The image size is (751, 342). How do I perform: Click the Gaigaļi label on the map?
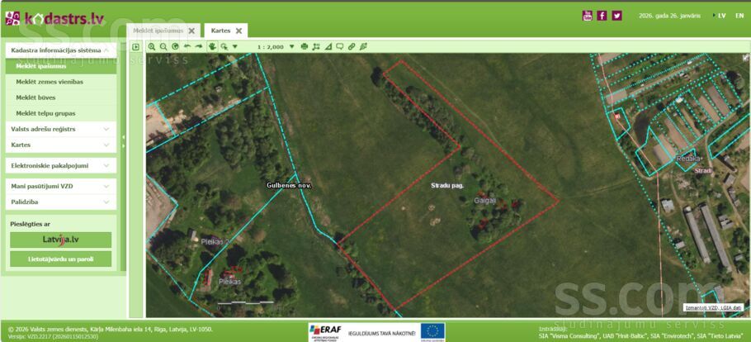click(x=484, y=200)
